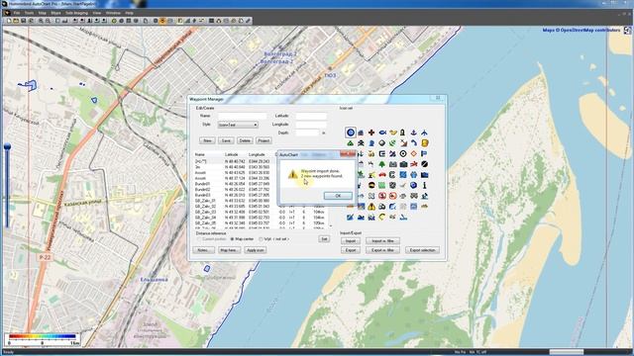Select the skull and crossbones icon

[361, 142]
